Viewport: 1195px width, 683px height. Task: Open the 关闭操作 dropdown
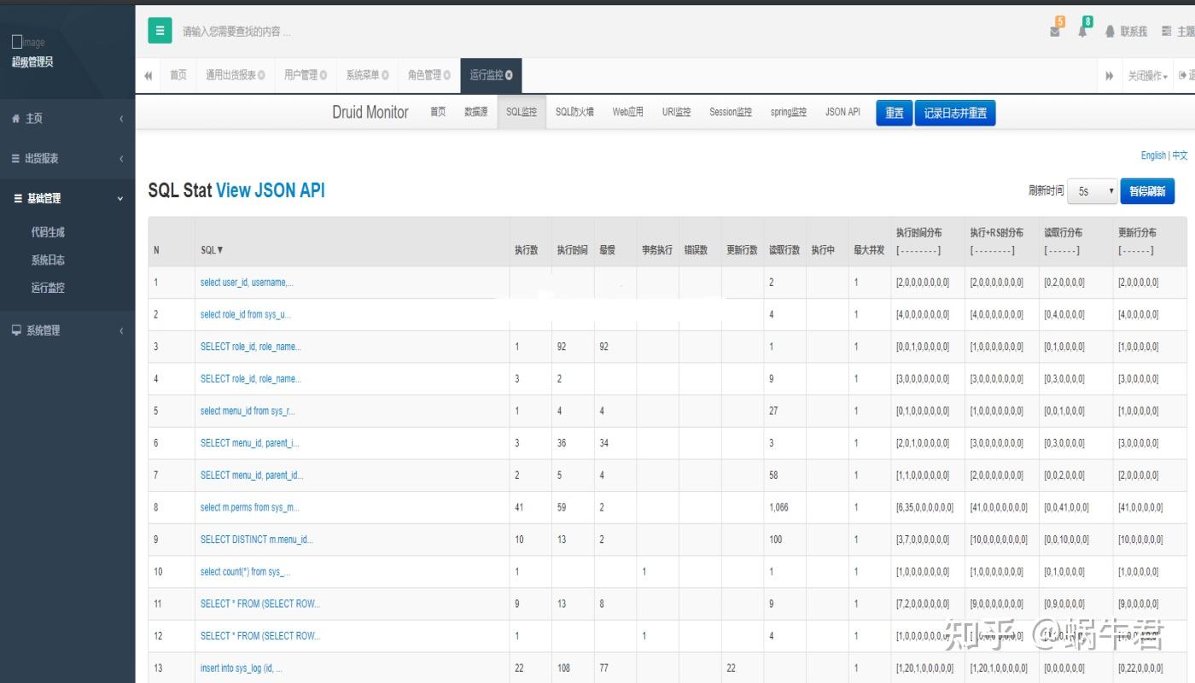point(1147,75)
